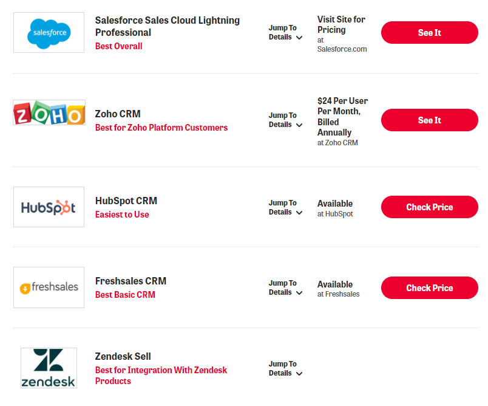
Task: Click the HubSpot CRM title link
Action: 126,201
